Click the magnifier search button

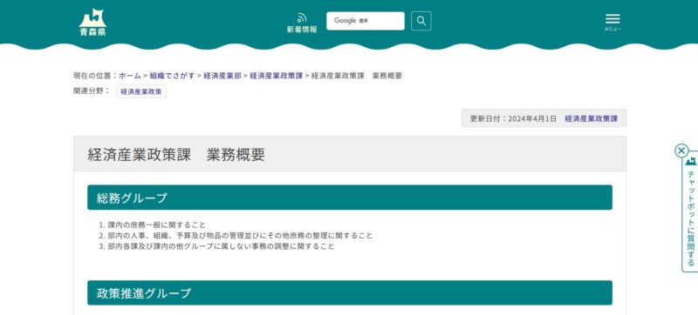421,21
